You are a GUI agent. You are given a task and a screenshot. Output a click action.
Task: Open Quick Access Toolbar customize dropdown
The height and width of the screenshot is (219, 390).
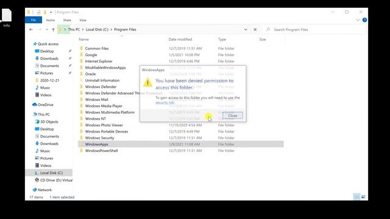(x=51, y=12)
